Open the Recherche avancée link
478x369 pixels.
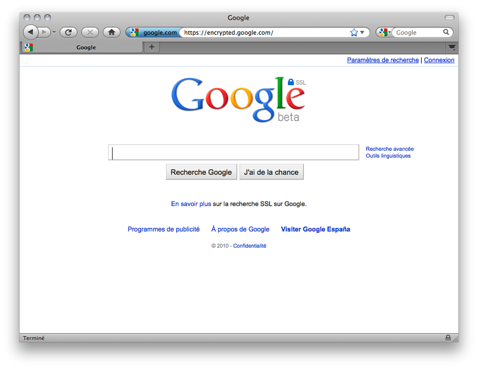coord(389,149)
